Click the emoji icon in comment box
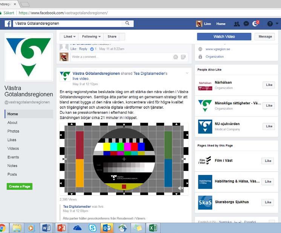281x233 pixels. 175,57
